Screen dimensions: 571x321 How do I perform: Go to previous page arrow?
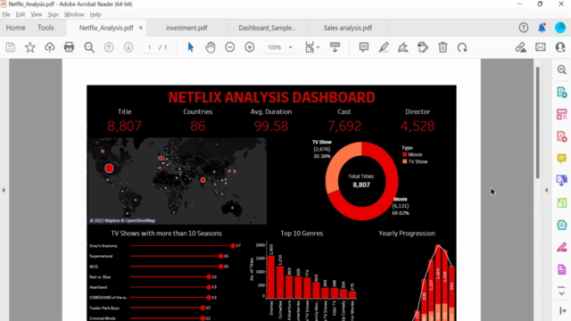click(109, 47)
